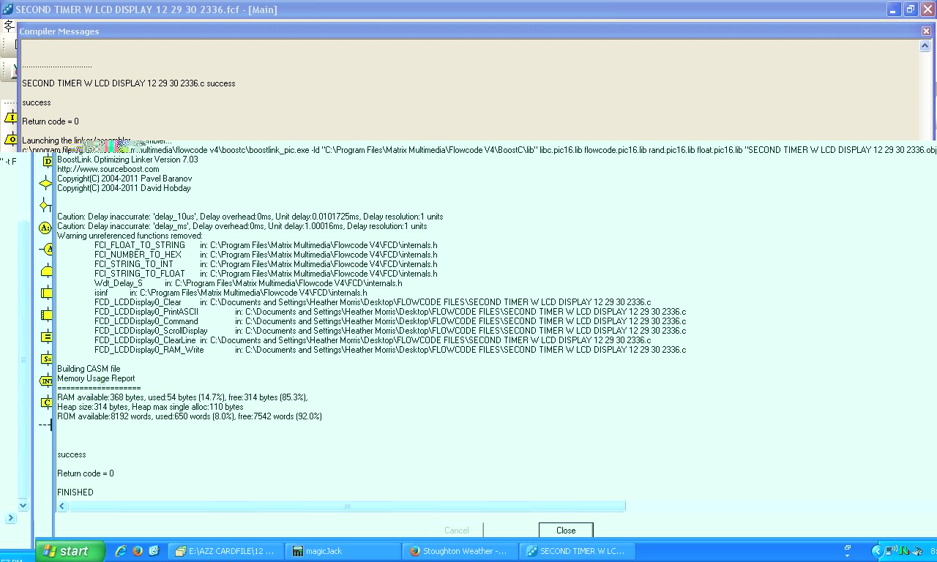Click the greyed Cancel button
Viewport: 937px width, 562px height.
click(456, 531)
